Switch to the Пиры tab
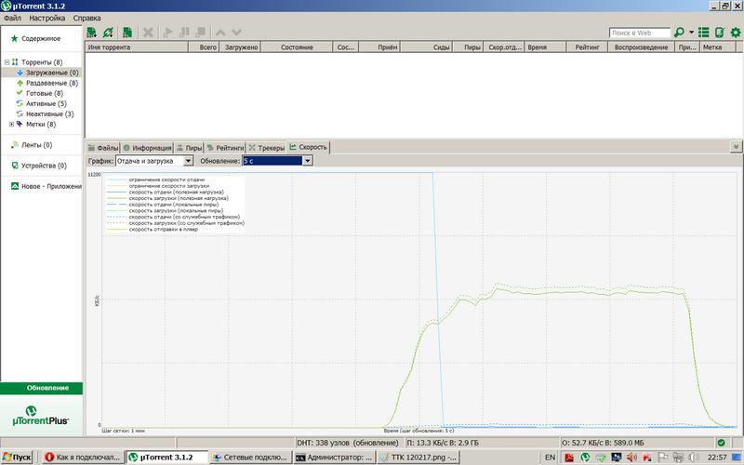The image size is (744, 465). (x=190, y=148)
